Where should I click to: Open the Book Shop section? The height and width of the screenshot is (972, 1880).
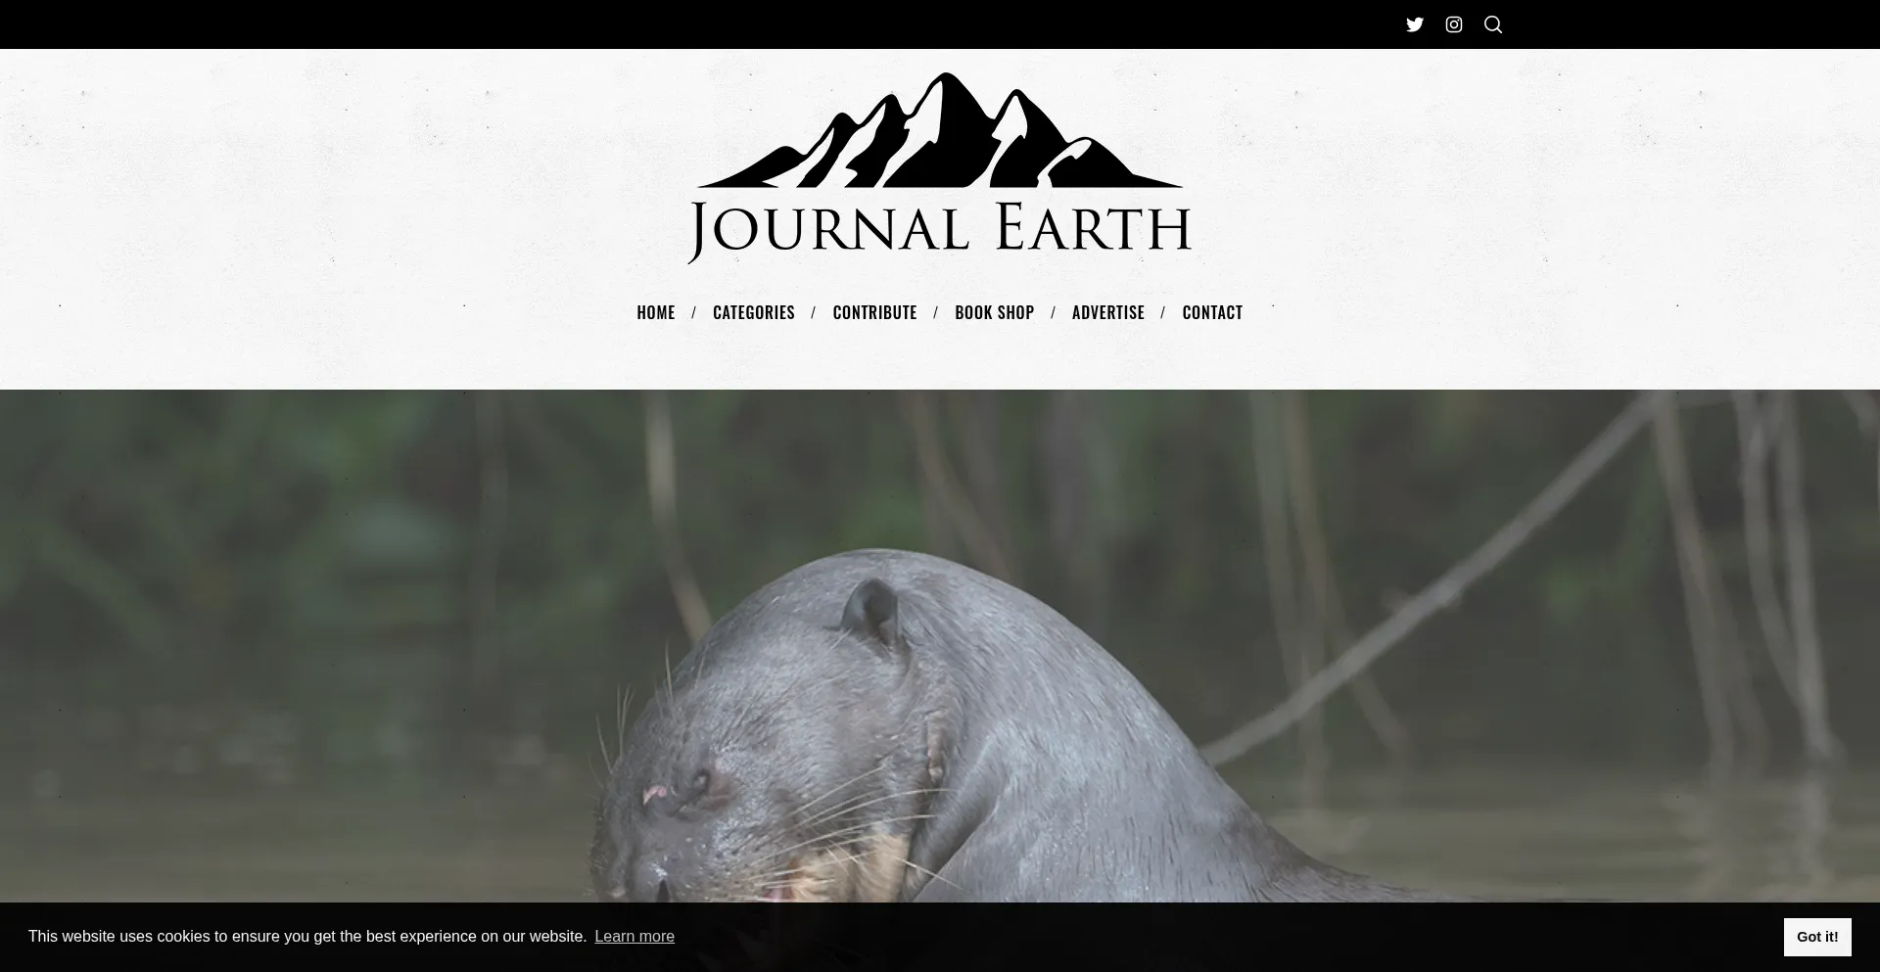[x=994, y=312]
